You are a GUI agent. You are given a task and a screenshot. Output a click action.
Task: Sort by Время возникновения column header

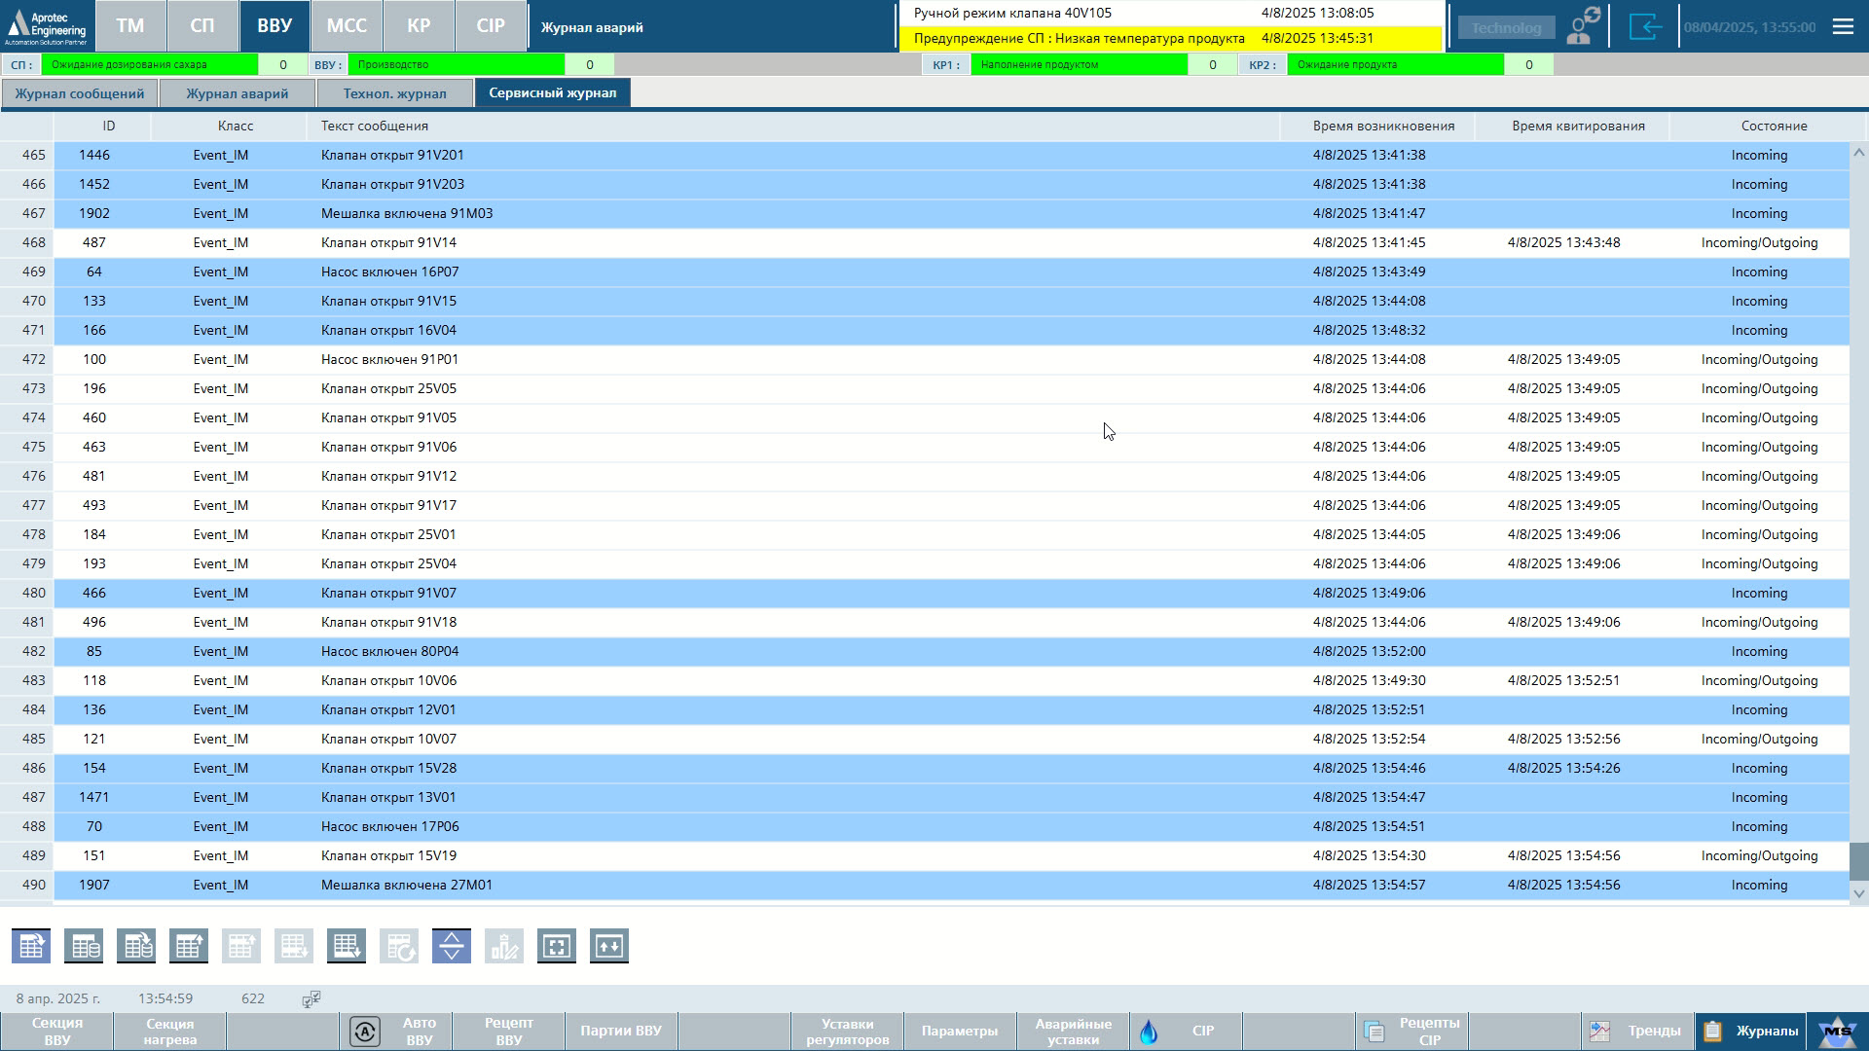(x=1383, y=127)
